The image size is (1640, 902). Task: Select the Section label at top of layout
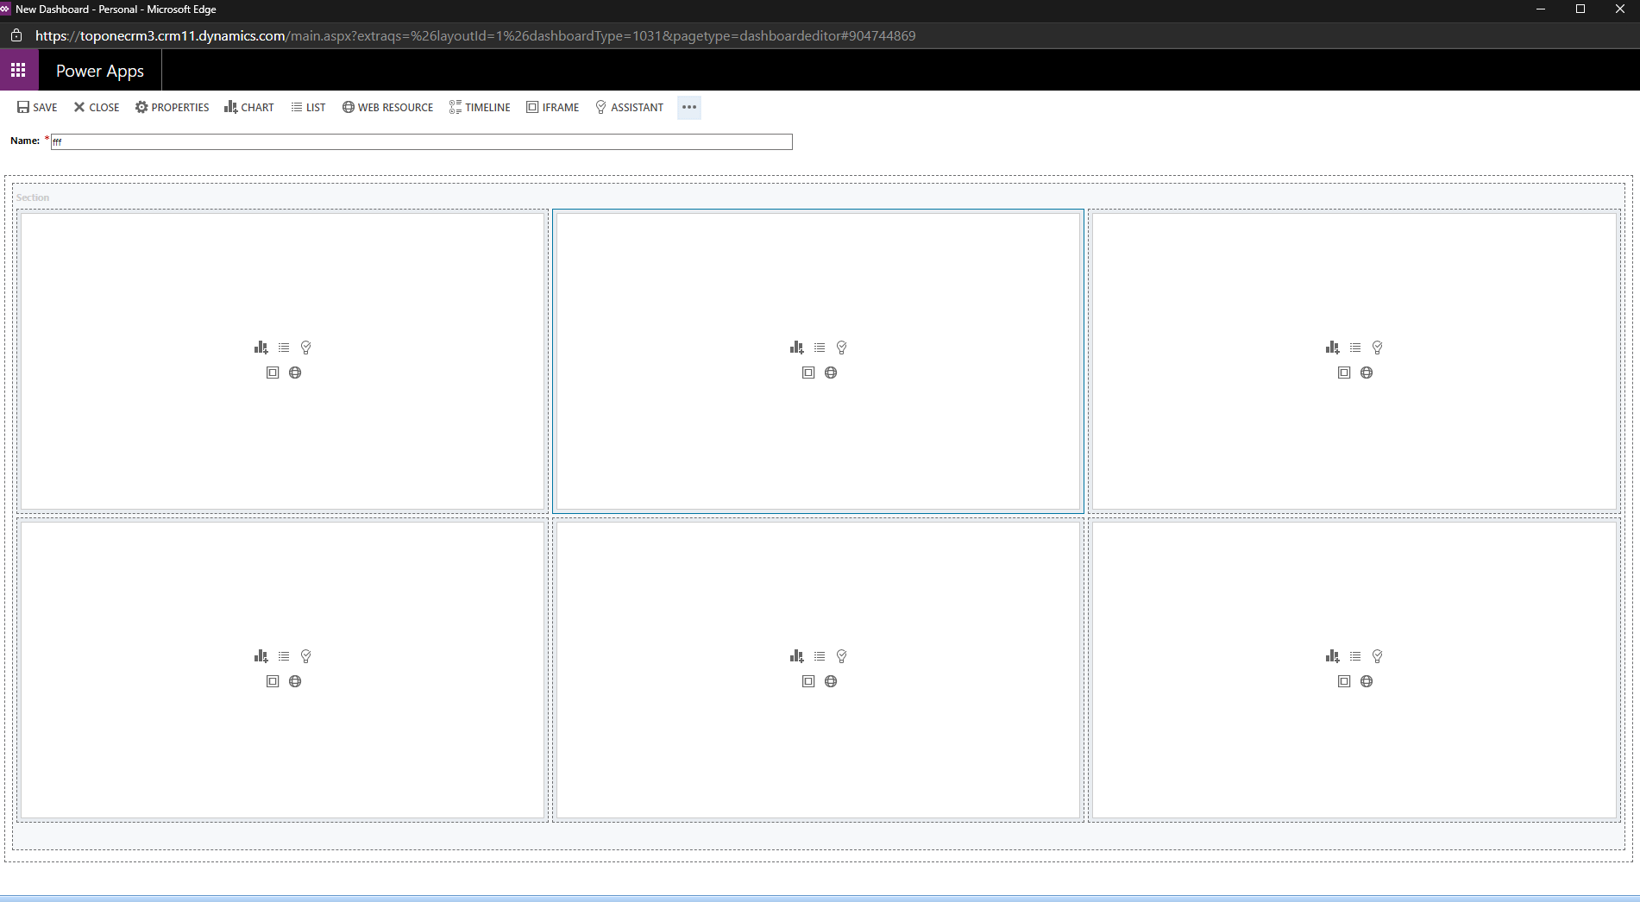(33, 197)
